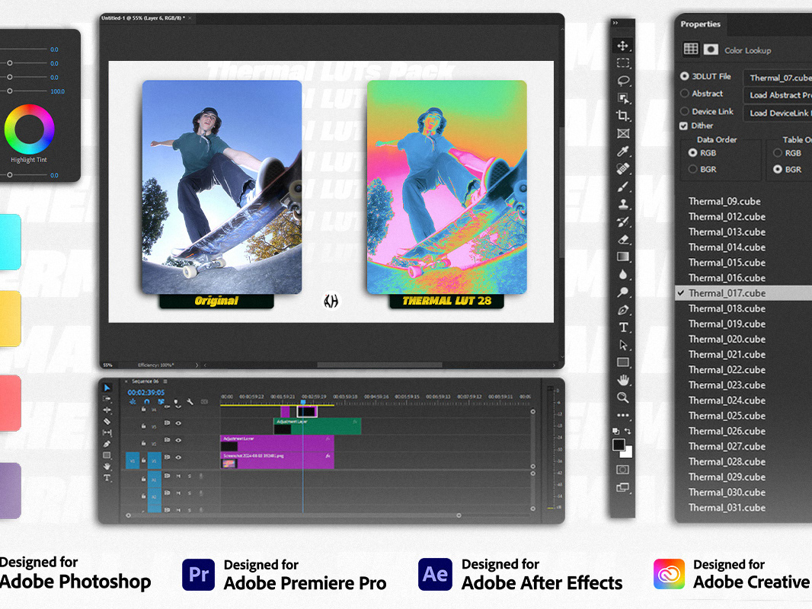Viewport: 812px width, 609px height.
Task: Select the Eyedropper tool
Action: pos(622,151)
